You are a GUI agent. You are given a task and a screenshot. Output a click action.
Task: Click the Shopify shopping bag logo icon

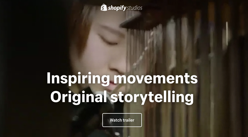click(x=104, y=7)
